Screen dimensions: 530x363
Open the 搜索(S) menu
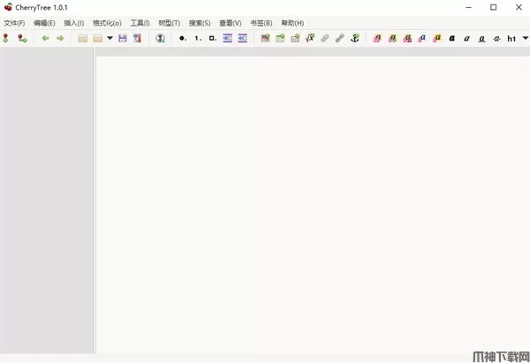coord(200,23)
